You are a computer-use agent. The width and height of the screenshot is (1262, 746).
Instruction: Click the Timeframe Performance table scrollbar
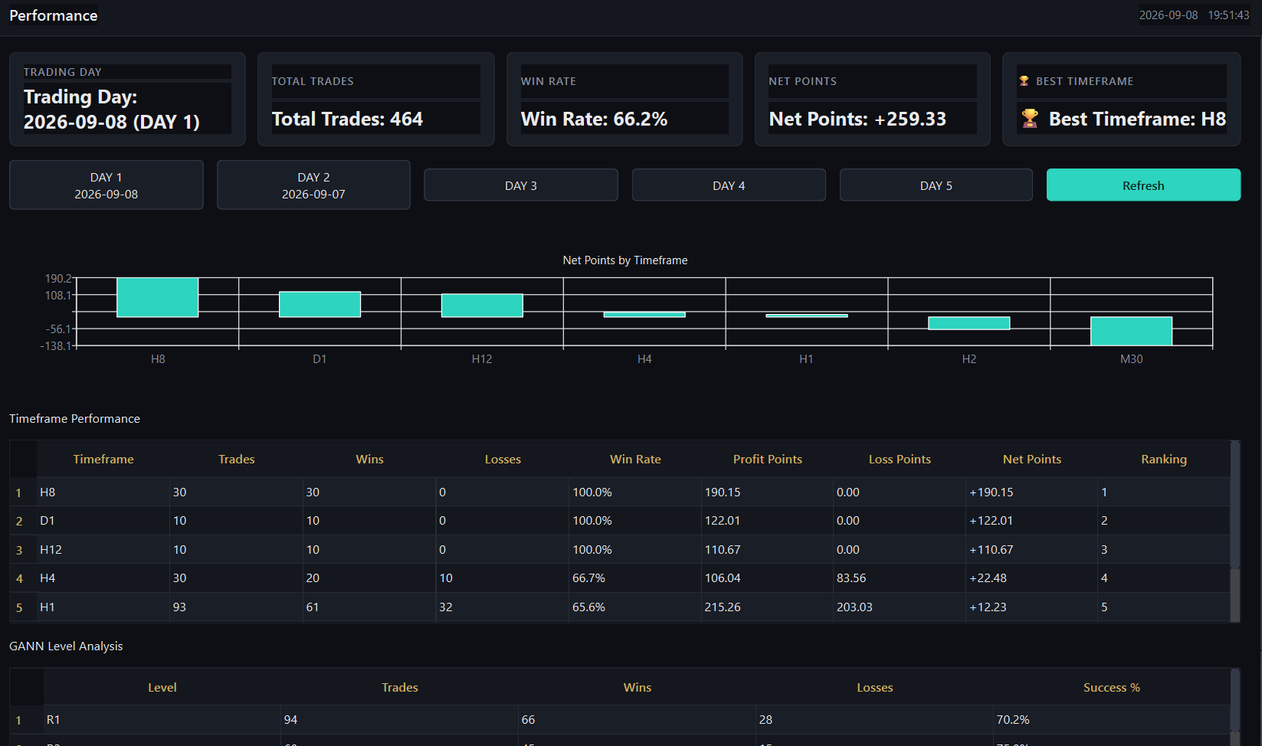[1235, 531]
